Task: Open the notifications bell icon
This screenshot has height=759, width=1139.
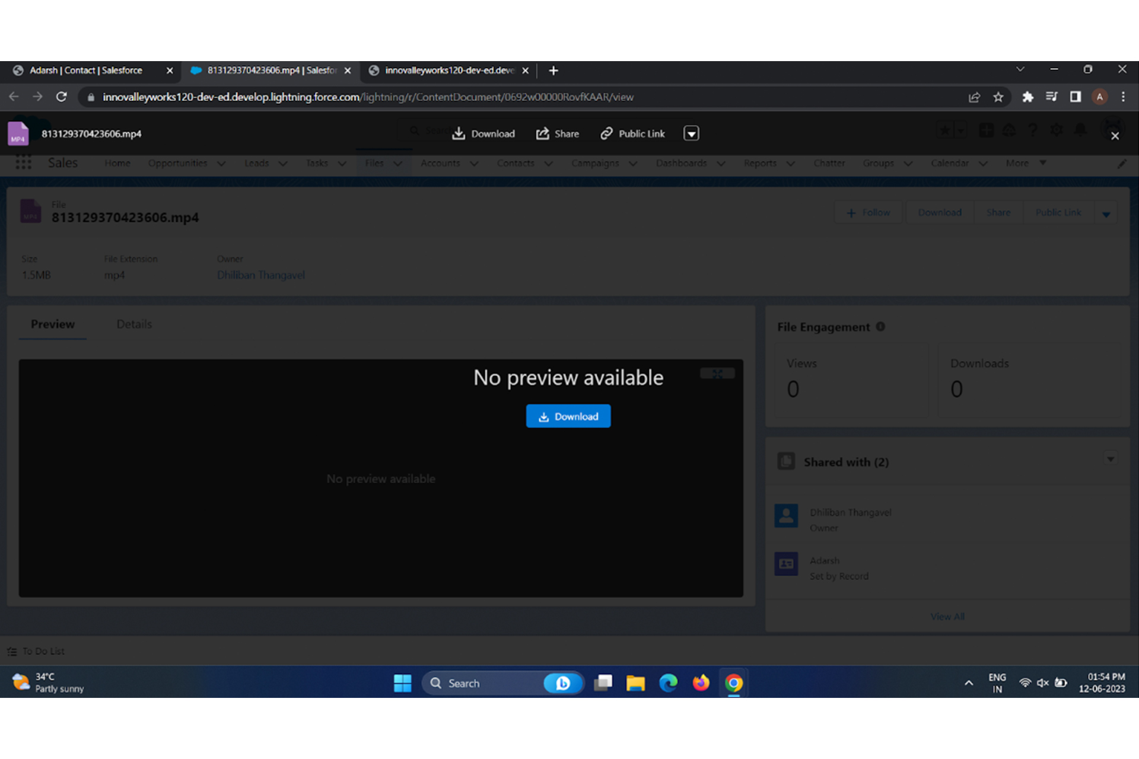Action: coord(1081,130)
